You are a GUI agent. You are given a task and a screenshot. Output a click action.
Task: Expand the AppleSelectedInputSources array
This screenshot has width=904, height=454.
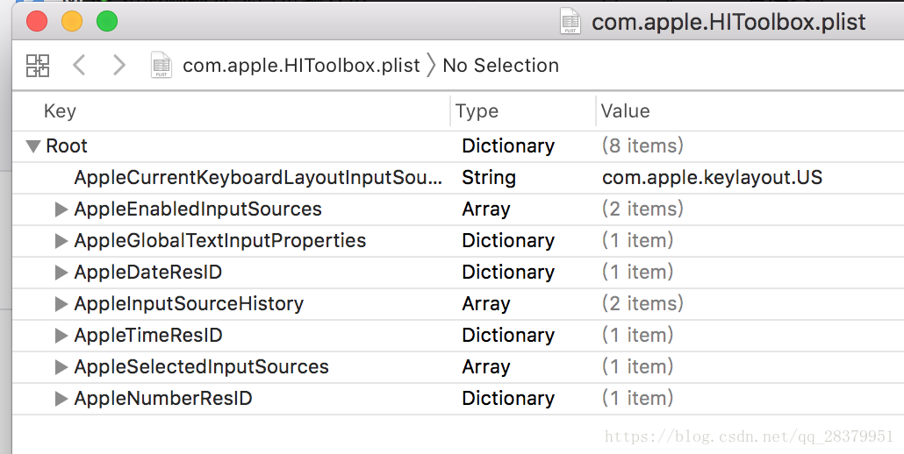61,367
